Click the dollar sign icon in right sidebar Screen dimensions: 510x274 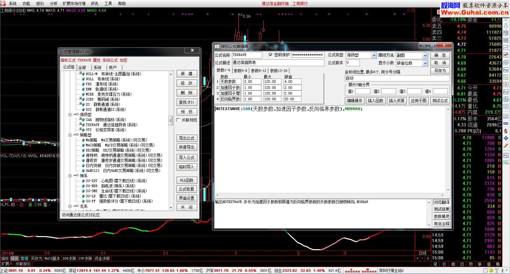tap(506, 131)
